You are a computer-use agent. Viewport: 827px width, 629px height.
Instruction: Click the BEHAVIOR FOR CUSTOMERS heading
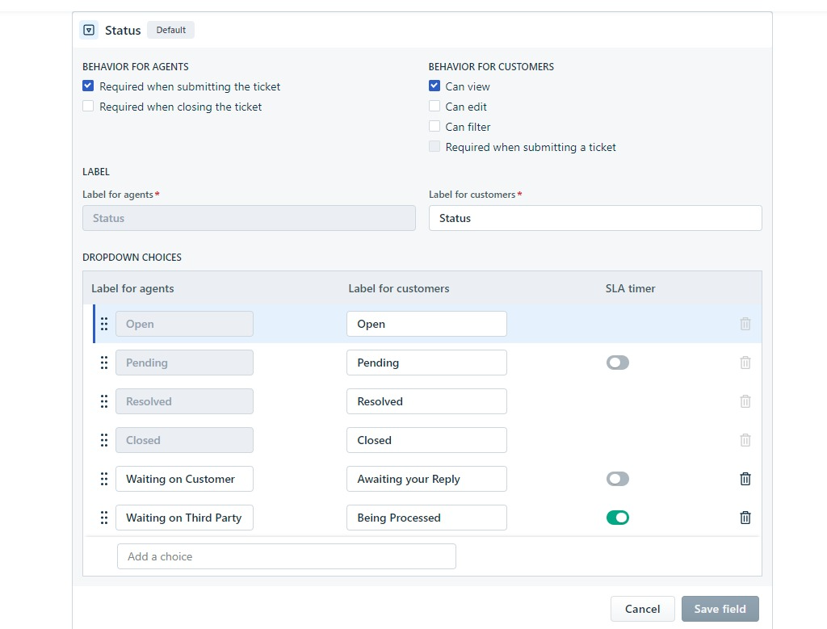click(x=491, y=66)
